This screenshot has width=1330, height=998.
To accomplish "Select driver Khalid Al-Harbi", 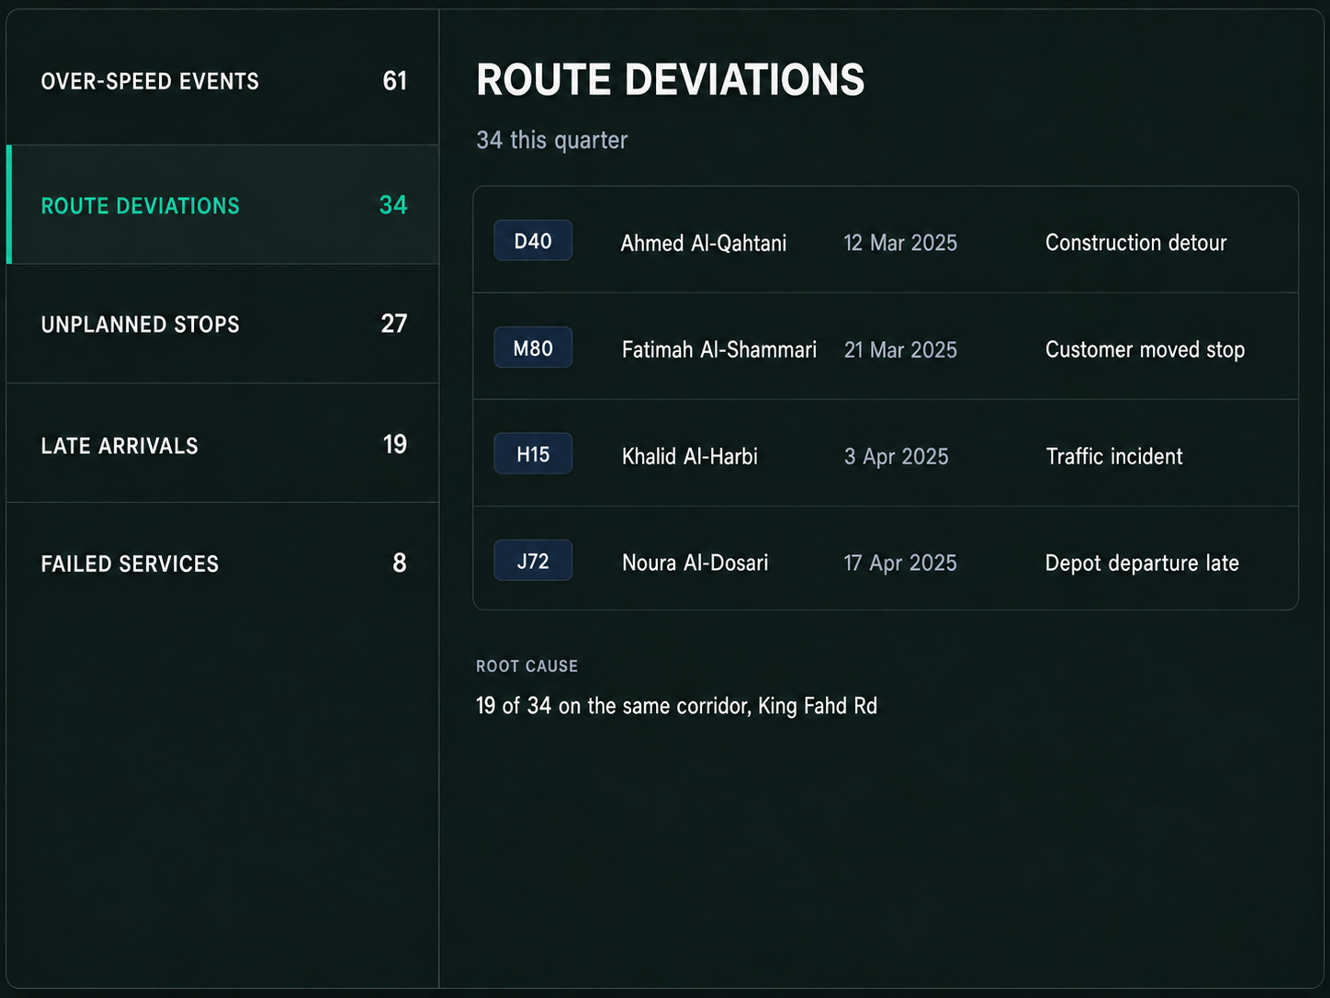I will (690, 456).
